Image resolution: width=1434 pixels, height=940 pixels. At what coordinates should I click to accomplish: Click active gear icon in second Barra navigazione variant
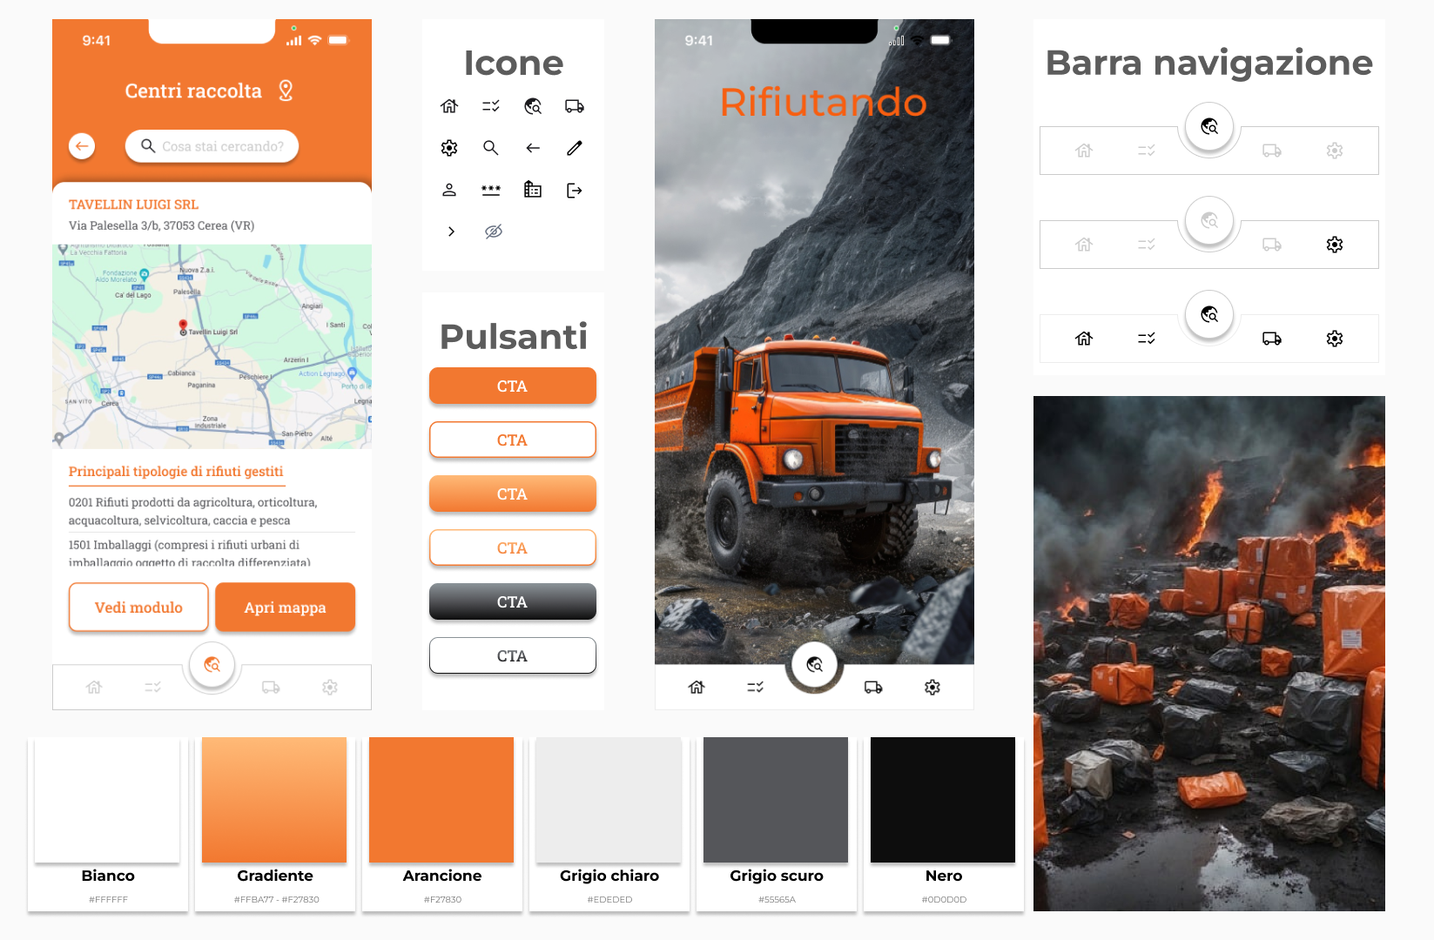point(1335,245)
